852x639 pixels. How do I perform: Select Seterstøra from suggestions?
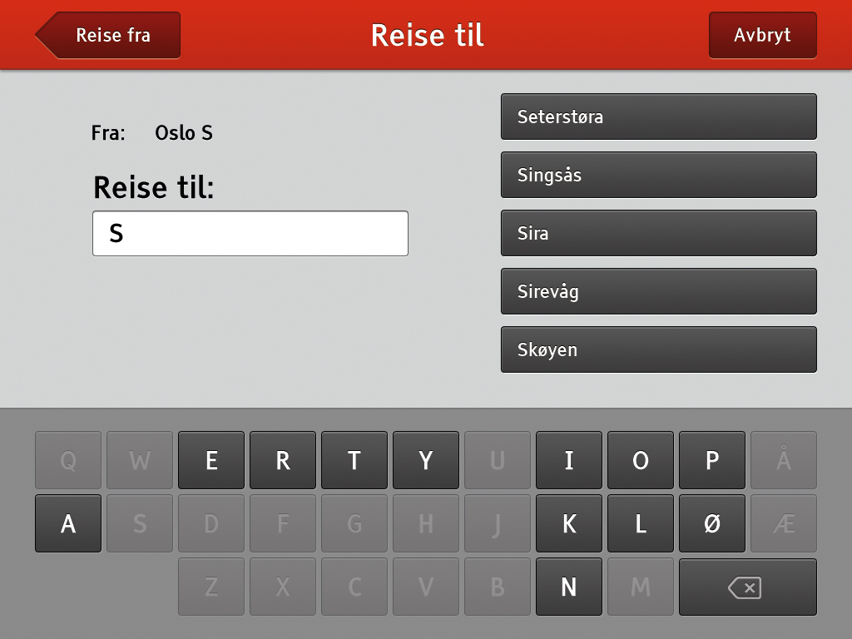tap(658, 116)
